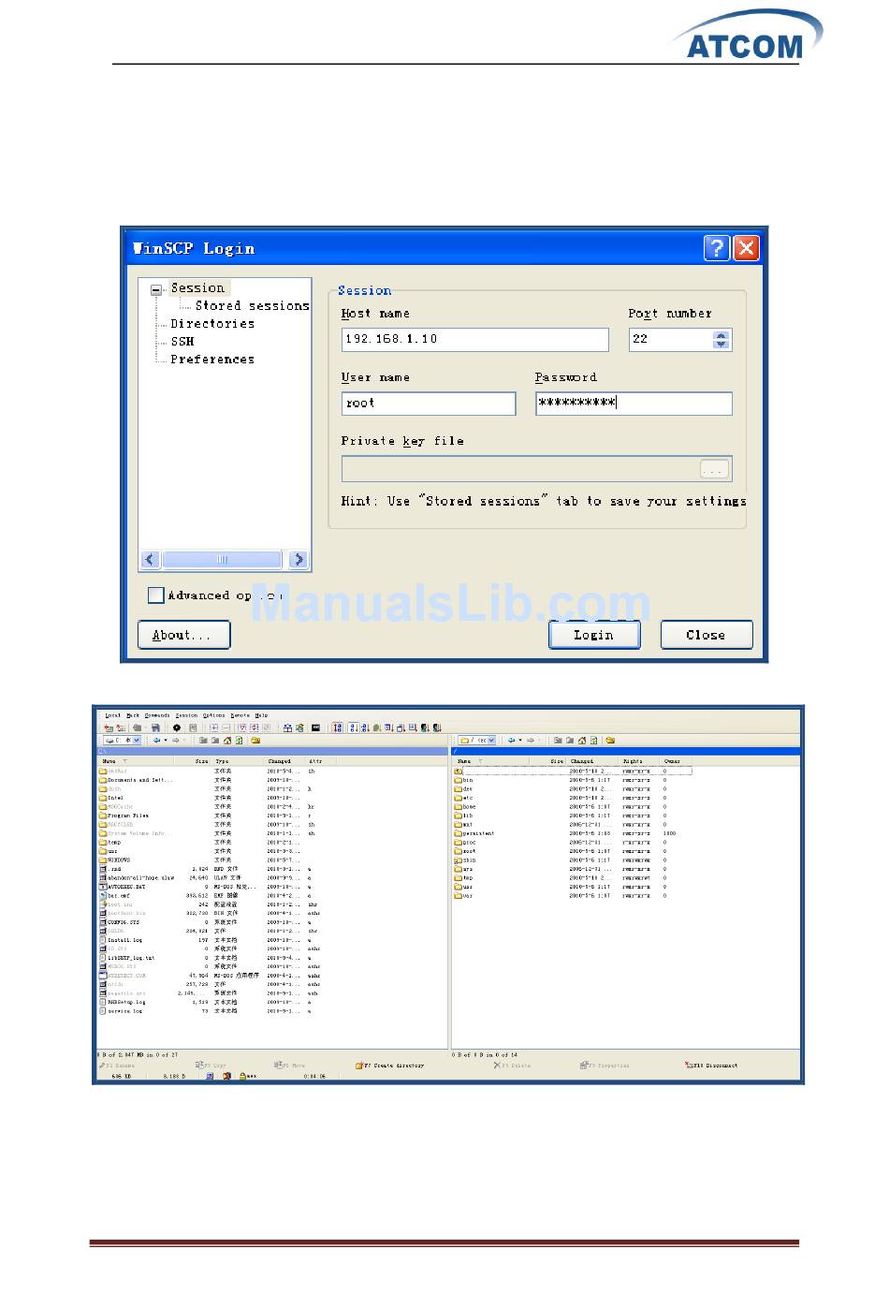The width and height of the screenshot is (889, 1308).
Task: Focus the User name field
Action: (x=429, y=403)
